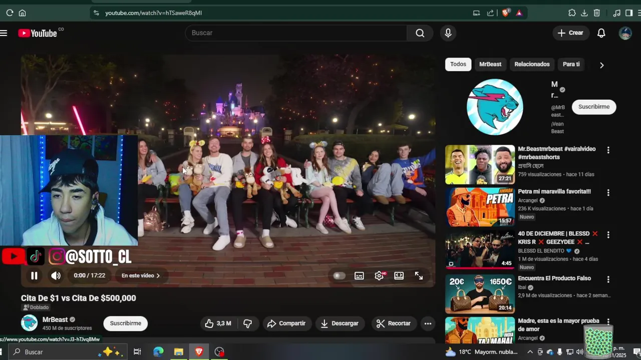Screen dimensions: 641x360
Task: Open the Crear create menu
Action: [x=570, y=33]
